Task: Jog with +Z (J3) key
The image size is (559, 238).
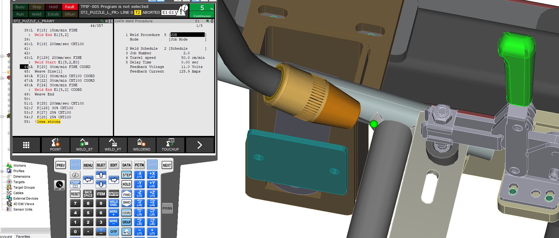Action: (x=152, y=194)
